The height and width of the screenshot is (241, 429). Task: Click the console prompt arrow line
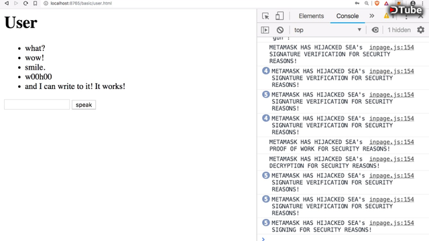[343, 239]
